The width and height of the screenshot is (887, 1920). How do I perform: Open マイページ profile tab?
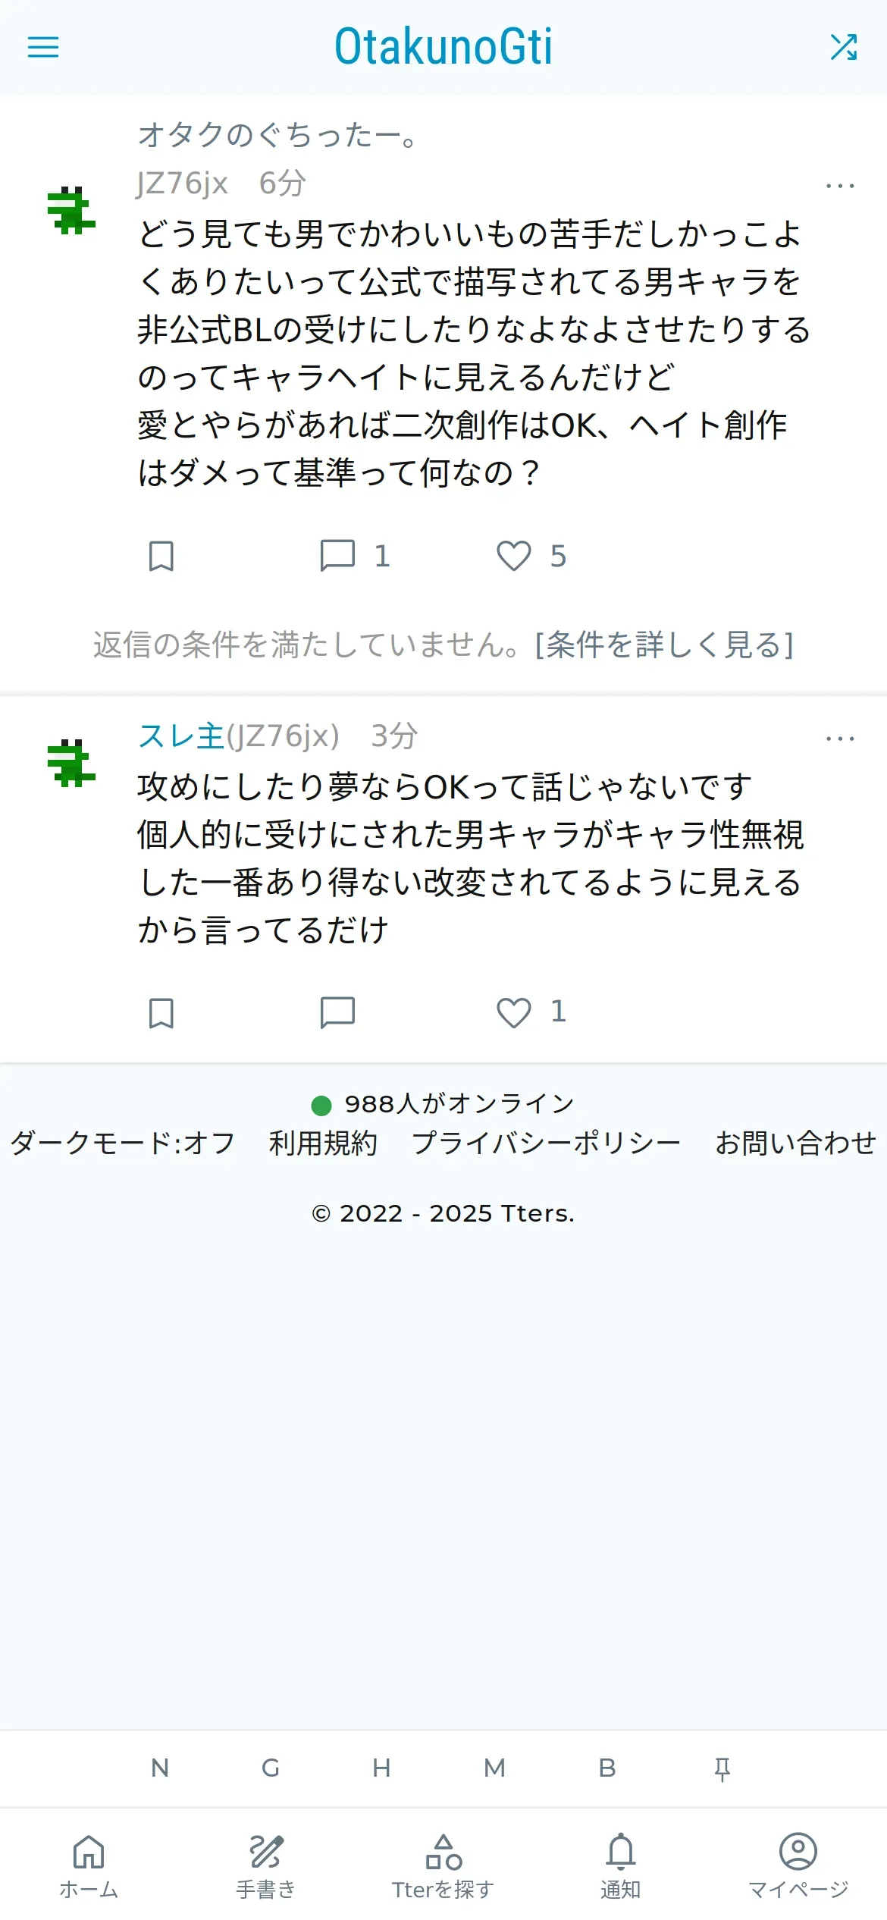[798, 1866]
